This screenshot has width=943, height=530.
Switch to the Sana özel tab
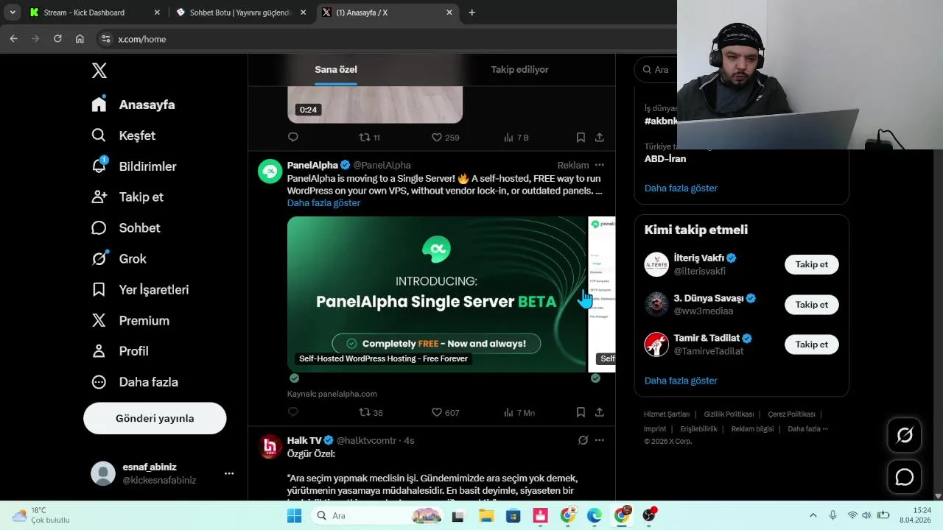[336, 69]
